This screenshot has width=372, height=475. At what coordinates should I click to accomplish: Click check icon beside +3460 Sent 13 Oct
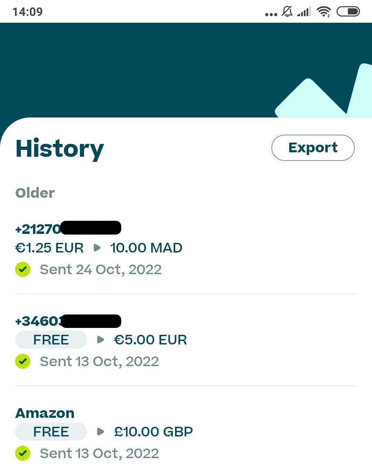coord(23,361)
